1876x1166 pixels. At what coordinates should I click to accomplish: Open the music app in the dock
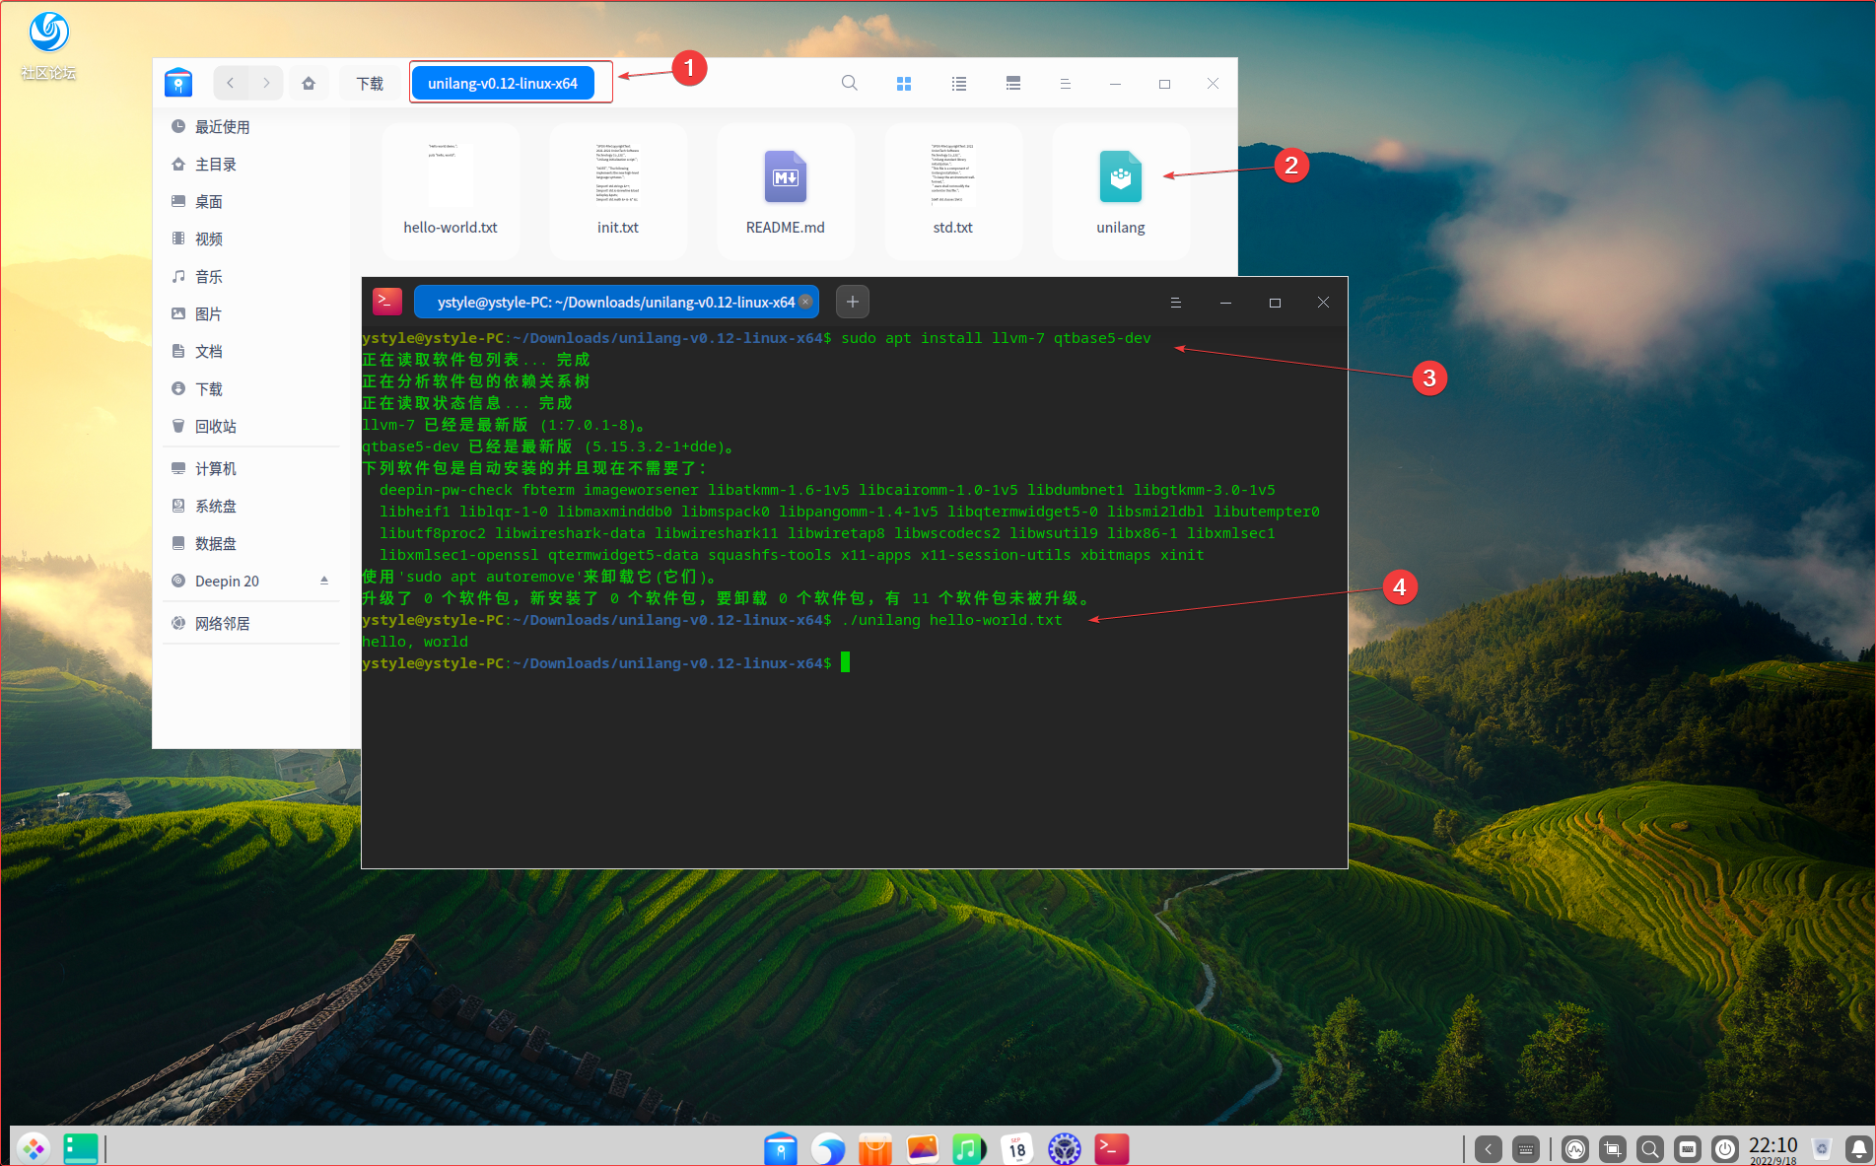coord(968,1148)
